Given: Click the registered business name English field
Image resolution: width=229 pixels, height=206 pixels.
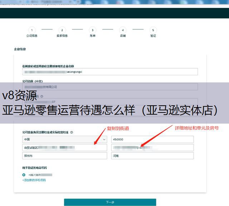Looking at the screenshot, I should pyautogui.click(x=110, y=72).
